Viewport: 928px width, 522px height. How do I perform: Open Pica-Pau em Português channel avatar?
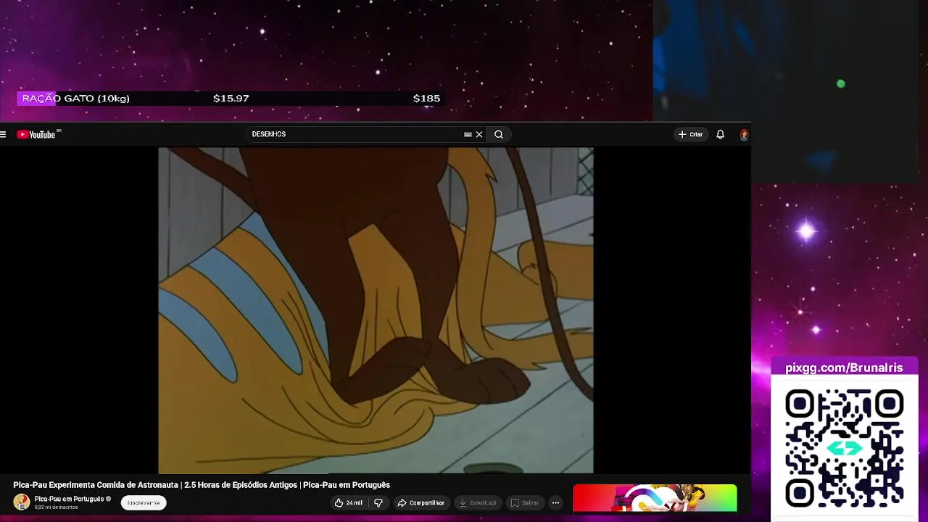point(22,502)
